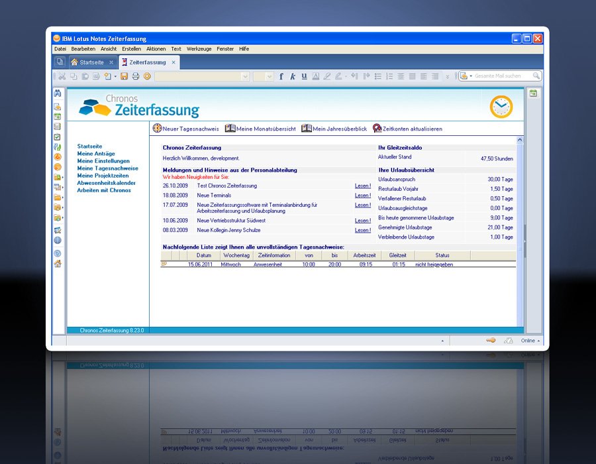Click the Print toolbar icon
Viewport: 596px width, 464px height.
(136, 76)
